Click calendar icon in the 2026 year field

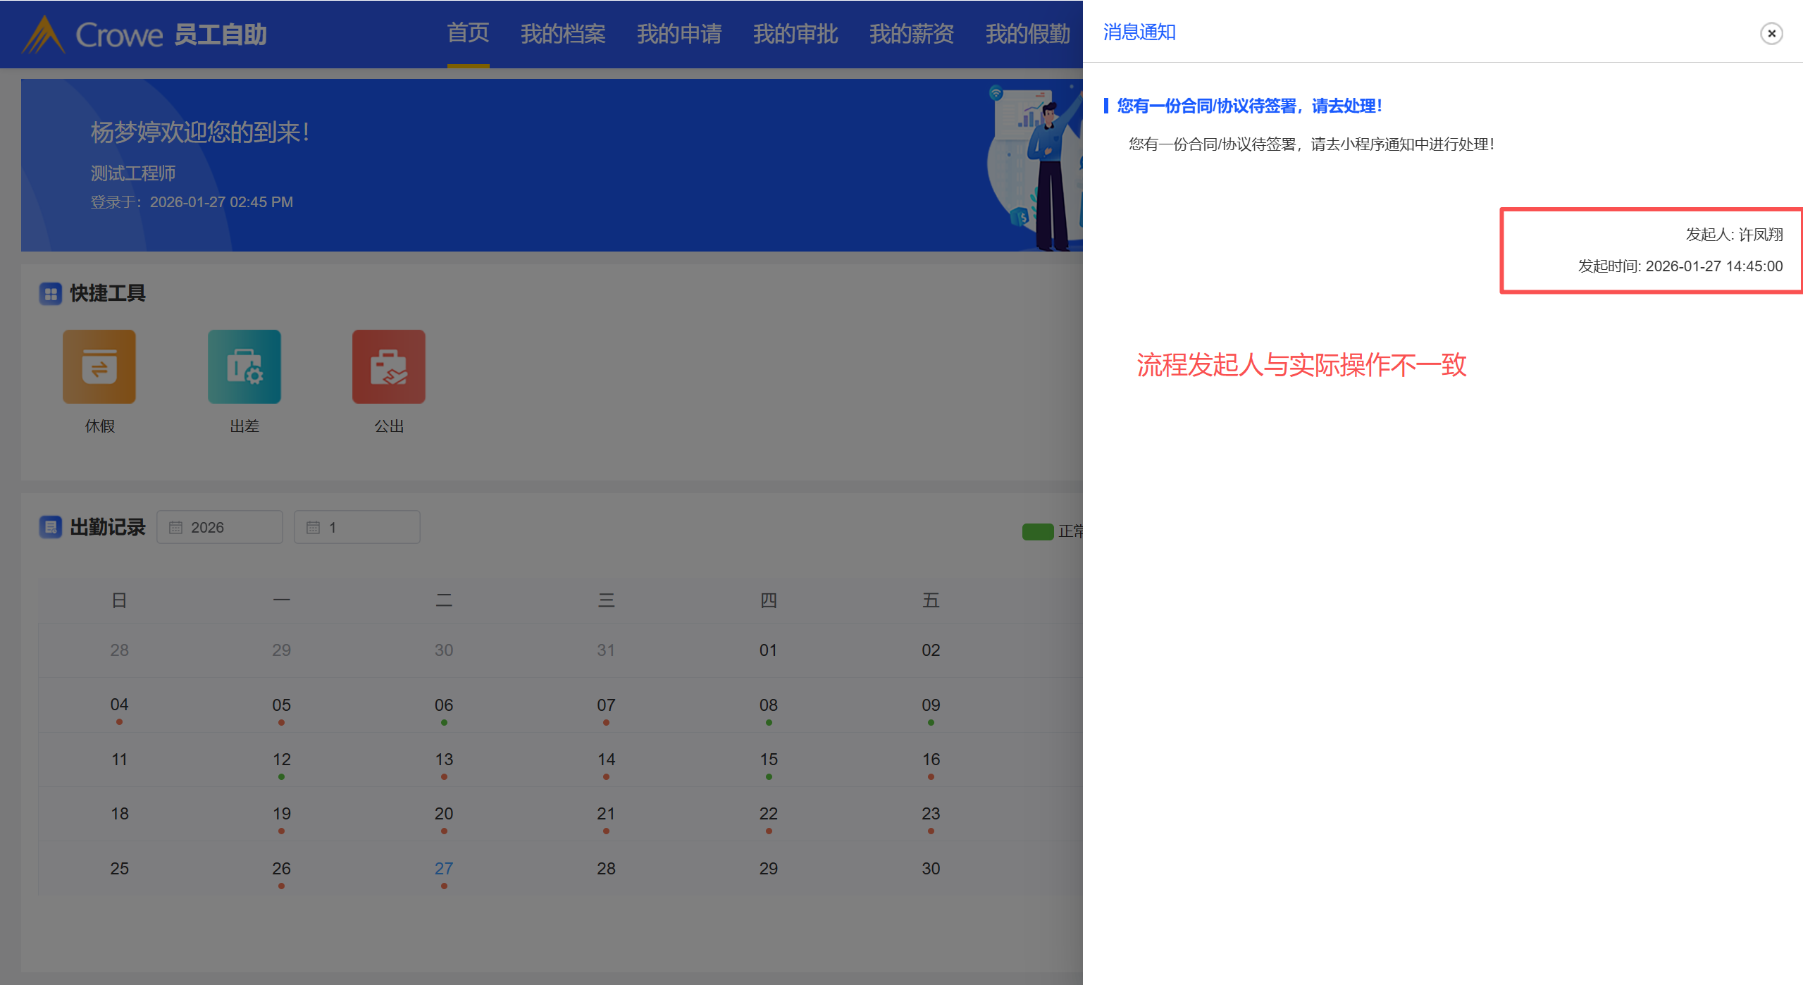tap(175, 528)
